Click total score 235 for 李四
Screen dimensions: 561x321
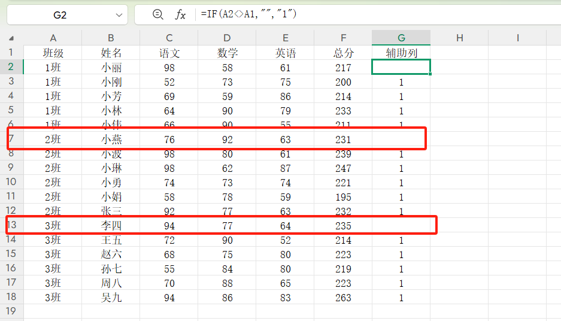(x=343, y=225)
